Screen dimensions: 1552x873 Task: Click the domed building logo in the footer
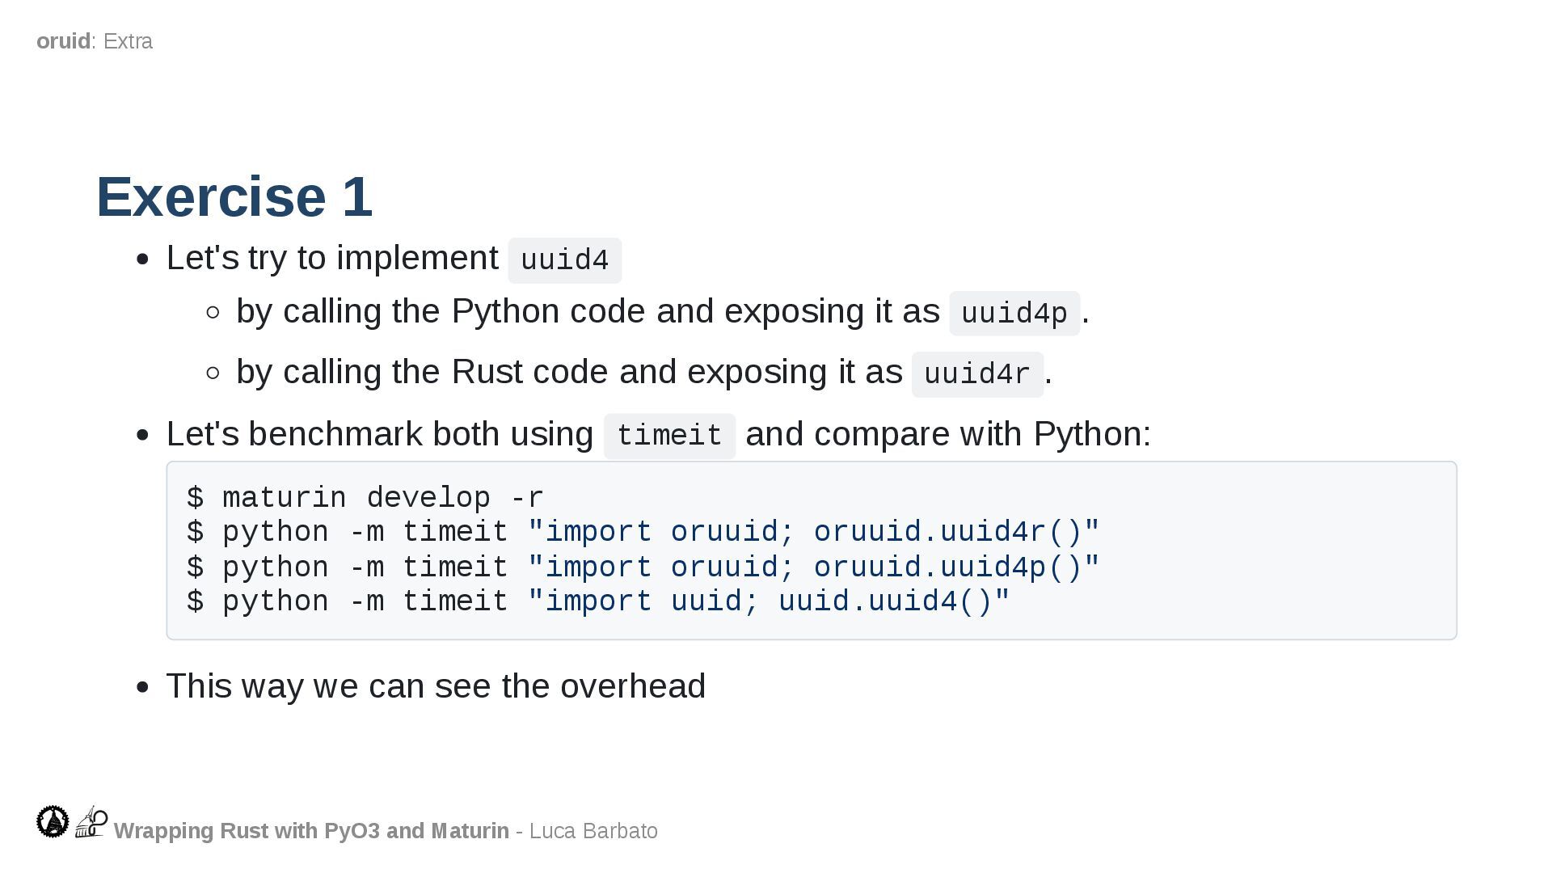click(x=91, y=821)
